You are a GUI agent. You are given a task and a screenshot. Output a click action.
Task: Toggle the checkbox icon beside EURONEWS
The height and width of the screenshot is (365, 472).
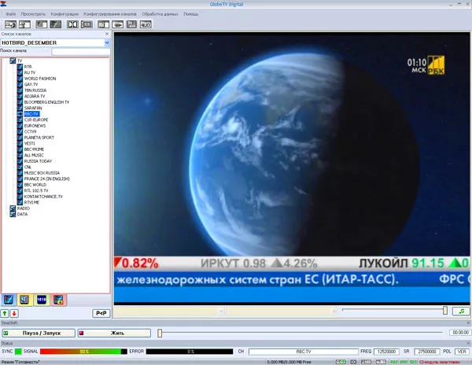(20, 126)
